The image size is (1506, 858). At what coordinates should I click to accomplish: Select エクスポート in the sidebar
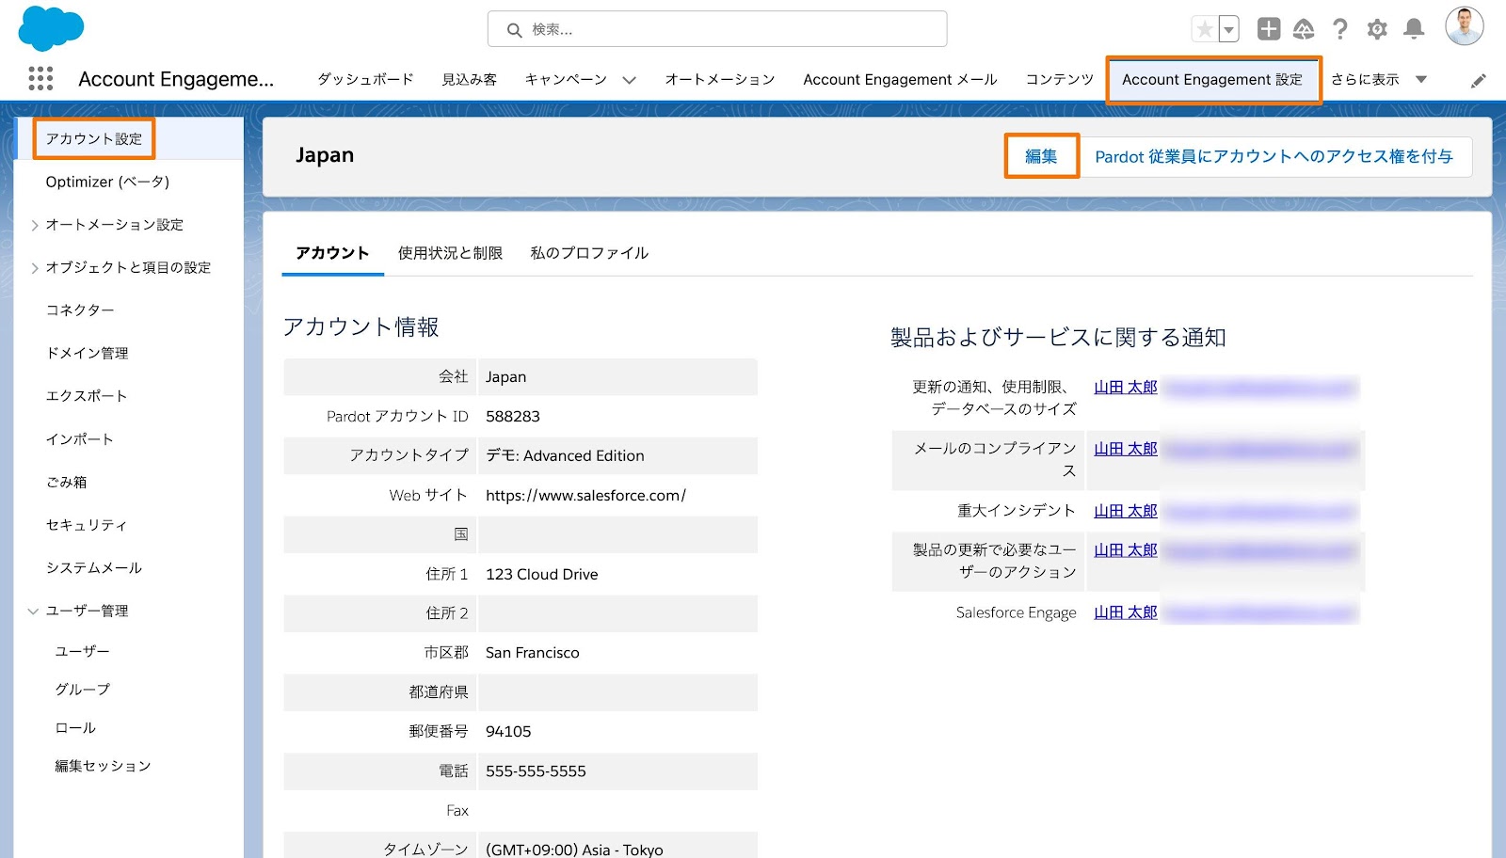(x=87, y=396)
